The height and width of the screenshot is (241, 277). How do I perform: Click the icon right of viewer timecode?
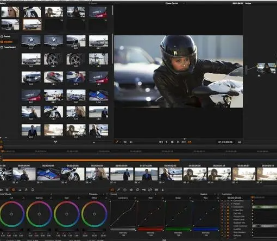point(240,142)
